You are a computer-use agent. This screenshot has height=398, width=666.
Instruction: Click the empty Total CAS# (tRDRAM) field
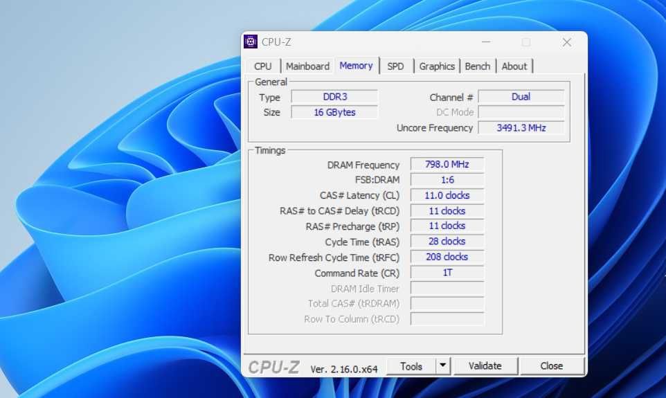pos(447,304)
